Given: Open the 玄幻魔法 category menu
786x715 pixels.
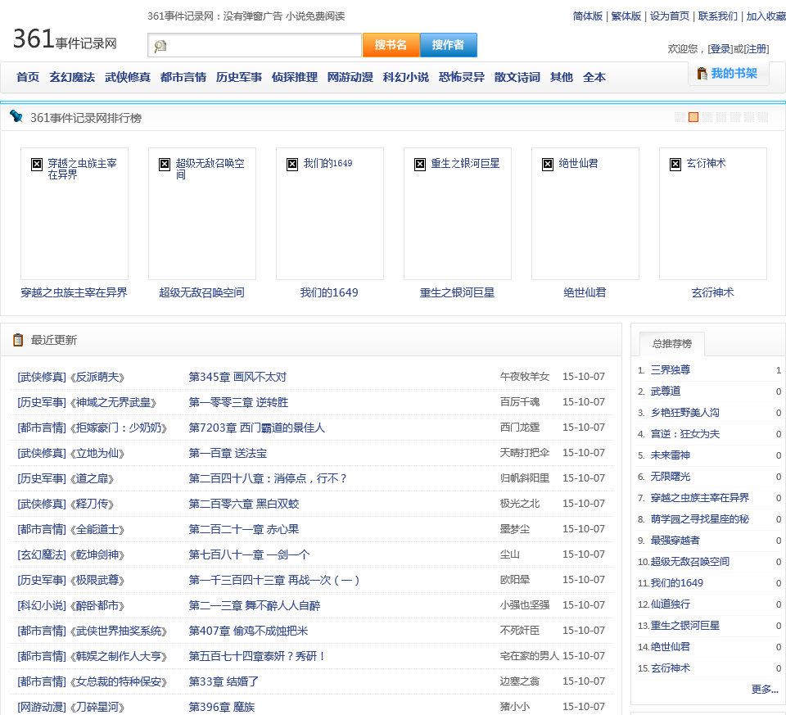Looking at the screenshot, I should [72, 77].
